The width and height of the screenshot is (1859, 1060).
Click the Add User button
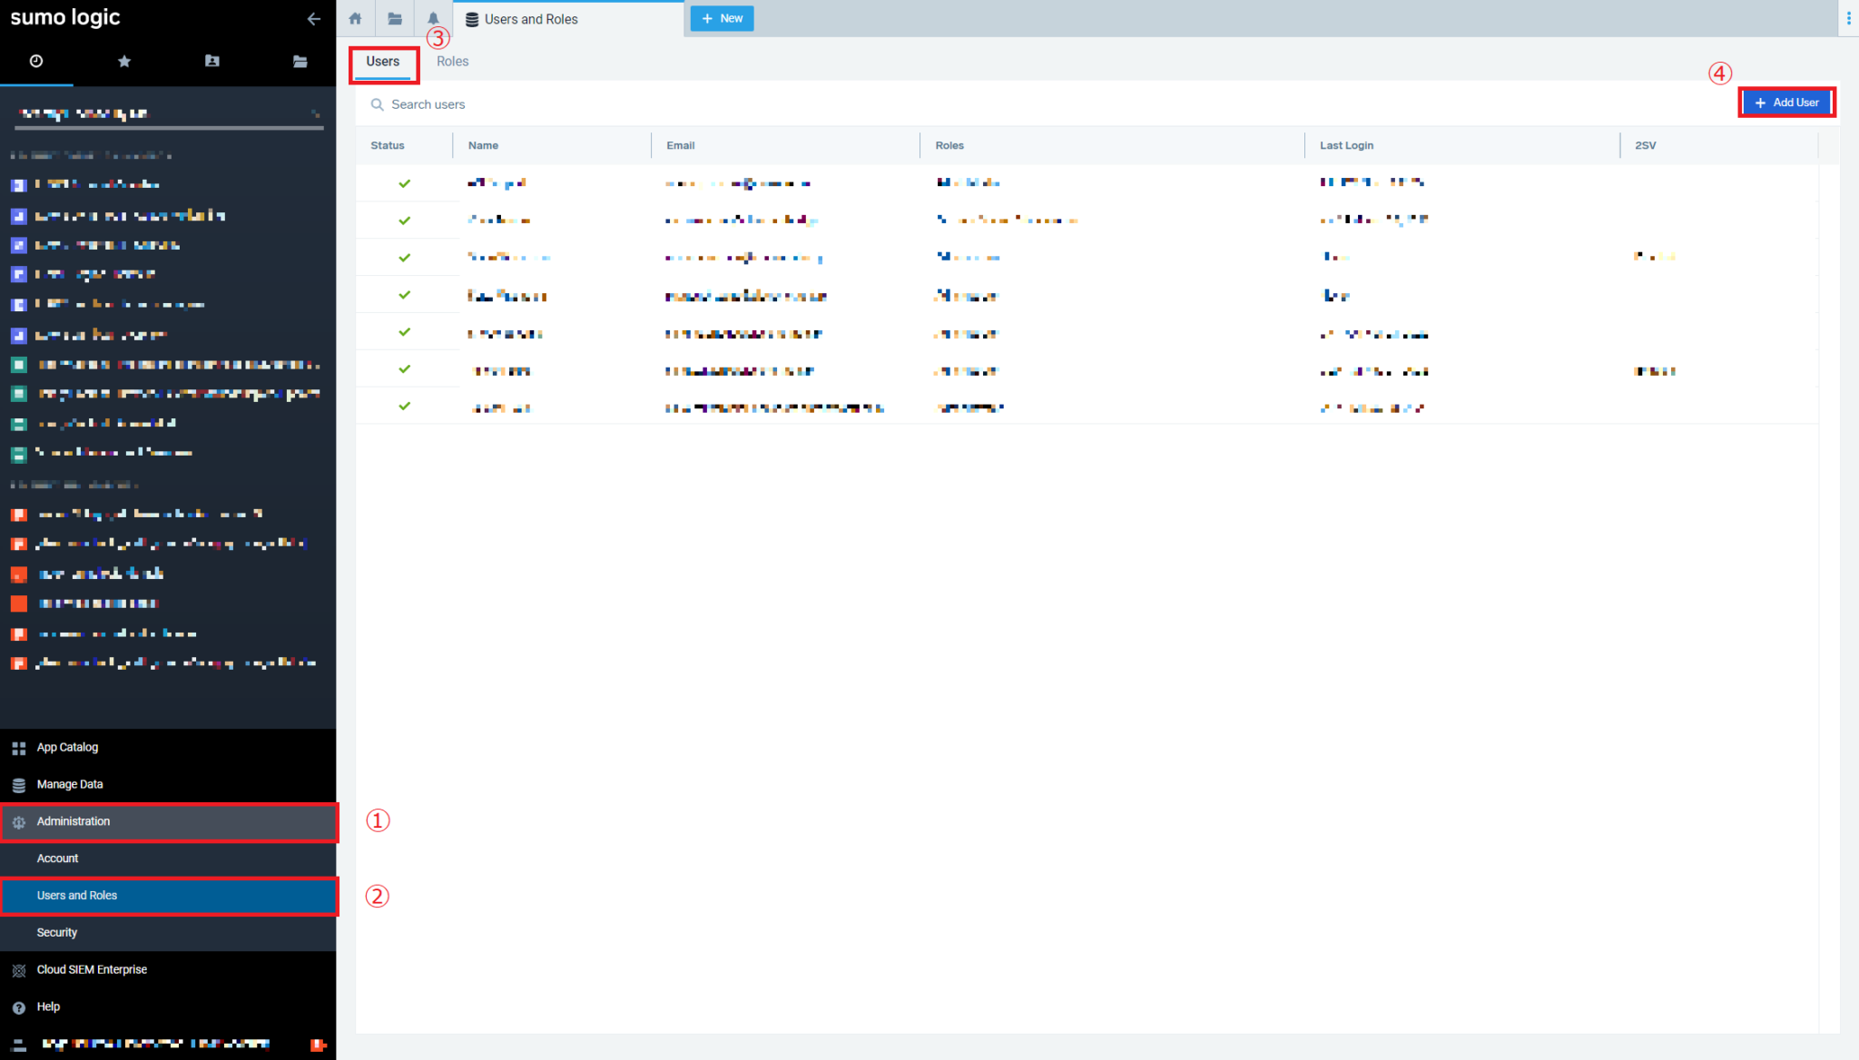pos(1785,102)
